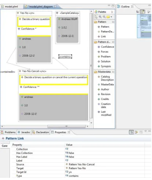Screen dimensions: 152x180
Task: Click the empty Label value cell
Action: pos(105,161)
